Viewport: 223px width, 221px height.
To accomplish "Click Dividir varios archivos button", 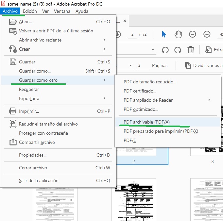I will pyautogui.click(x=204, y=65).
